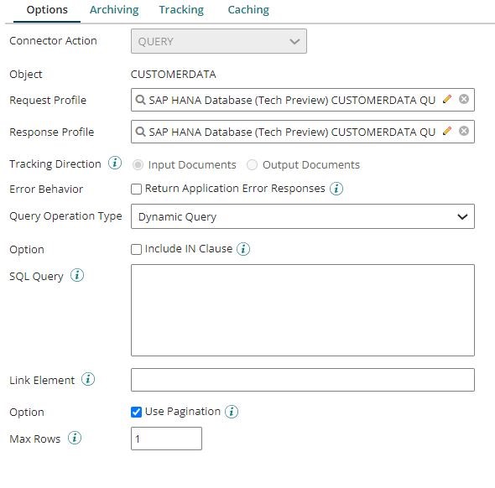Open the Caching tab
This screenshot has width=495, height=488.
(x=248, y=10)
